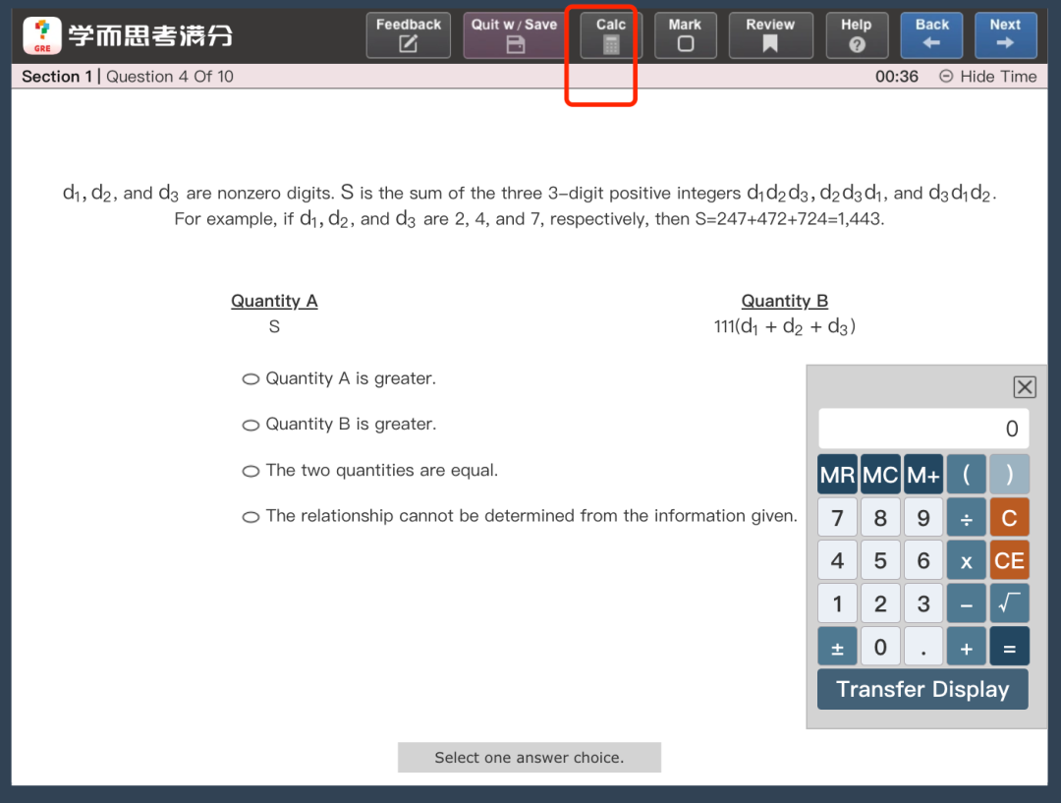Click calculator digit 2

click(x=880, y=603)
